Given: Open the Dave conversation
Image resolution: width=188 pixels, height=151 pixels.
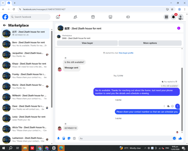Looking at the screenshot, I should point(25,108).
